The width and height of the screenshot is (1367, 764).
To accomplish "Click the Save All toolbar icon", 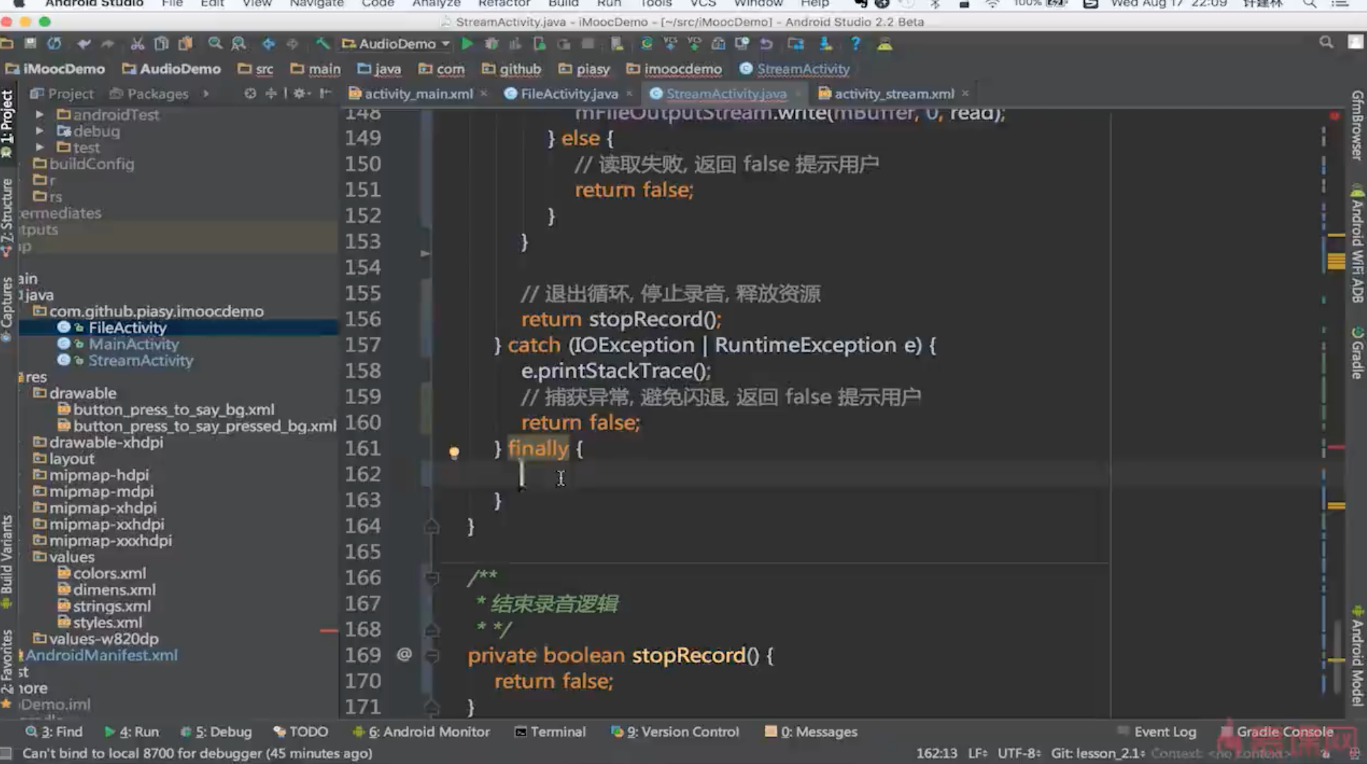I will [x=30, y=44].
